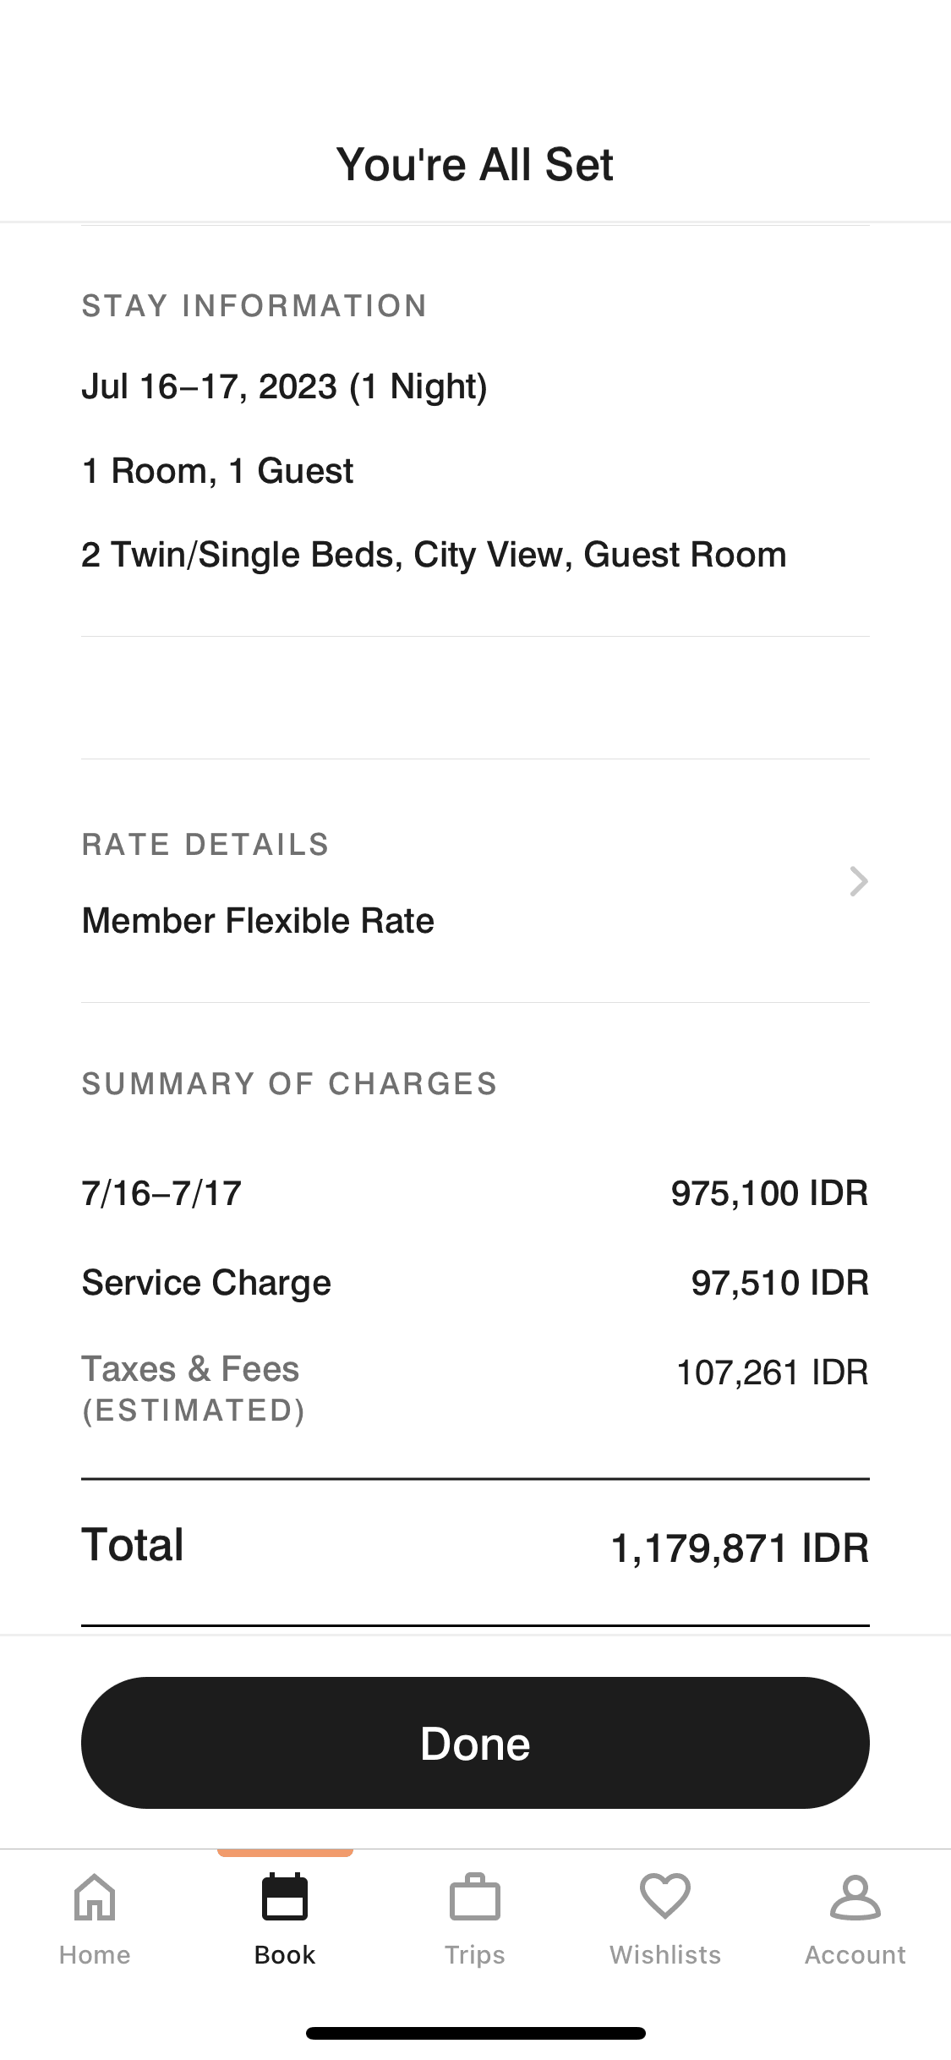
Task: Tap the Total amount row
Action: (x=475, y=1547)
